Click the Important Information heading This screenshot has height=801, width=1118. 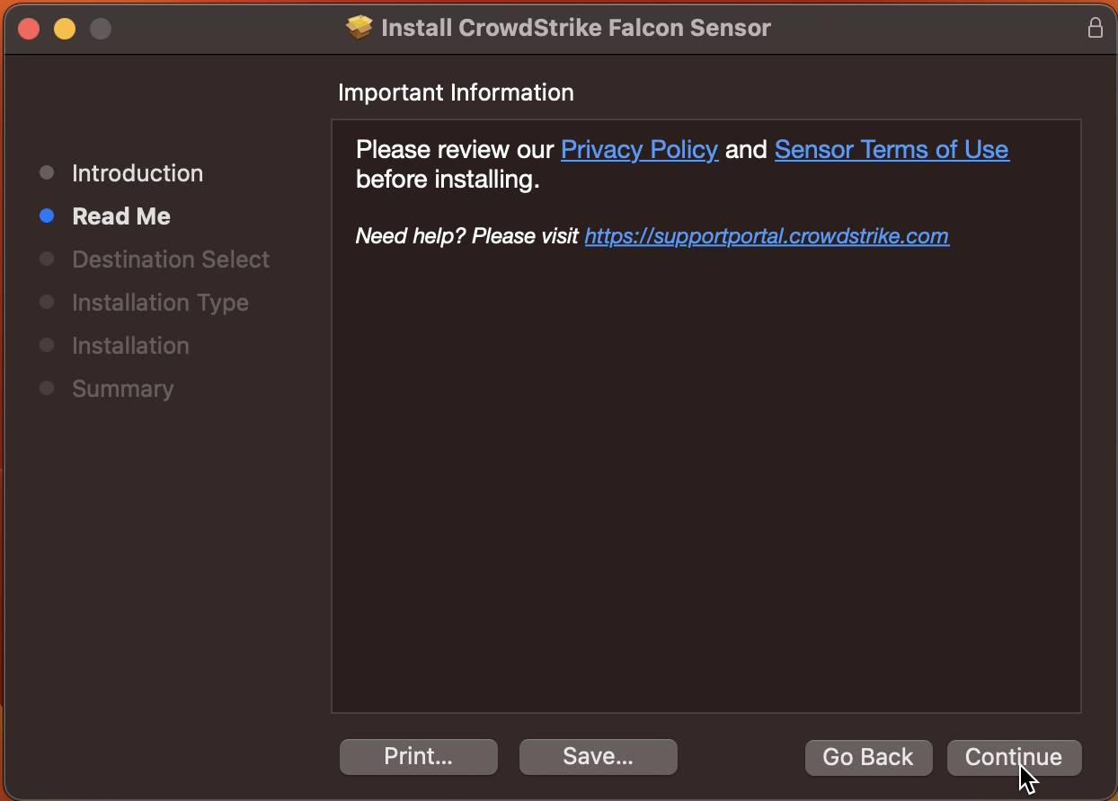coord(456,92)
